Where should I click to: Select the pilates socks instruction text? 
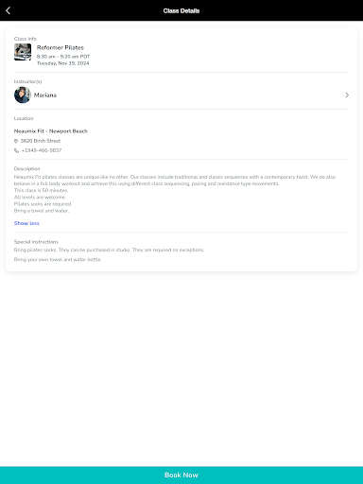[x=109, y=250]
